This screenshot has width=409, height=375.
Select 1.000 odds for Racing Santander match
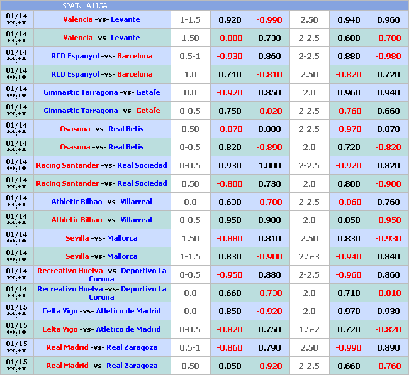(269, 165)
